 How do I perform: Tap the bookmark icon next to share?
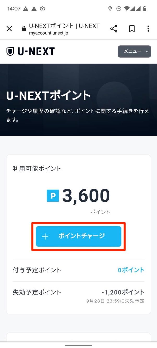[131, 29]
